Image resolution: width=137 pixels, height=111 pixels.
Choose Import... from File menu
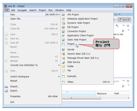pos(33,87)
